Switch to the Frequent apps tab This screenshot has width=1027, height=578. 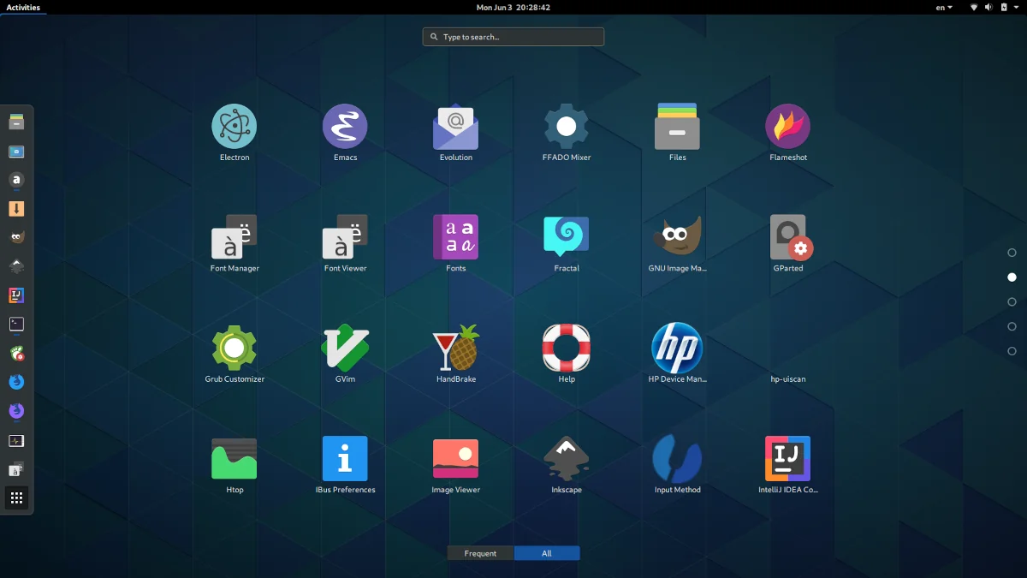480,553
